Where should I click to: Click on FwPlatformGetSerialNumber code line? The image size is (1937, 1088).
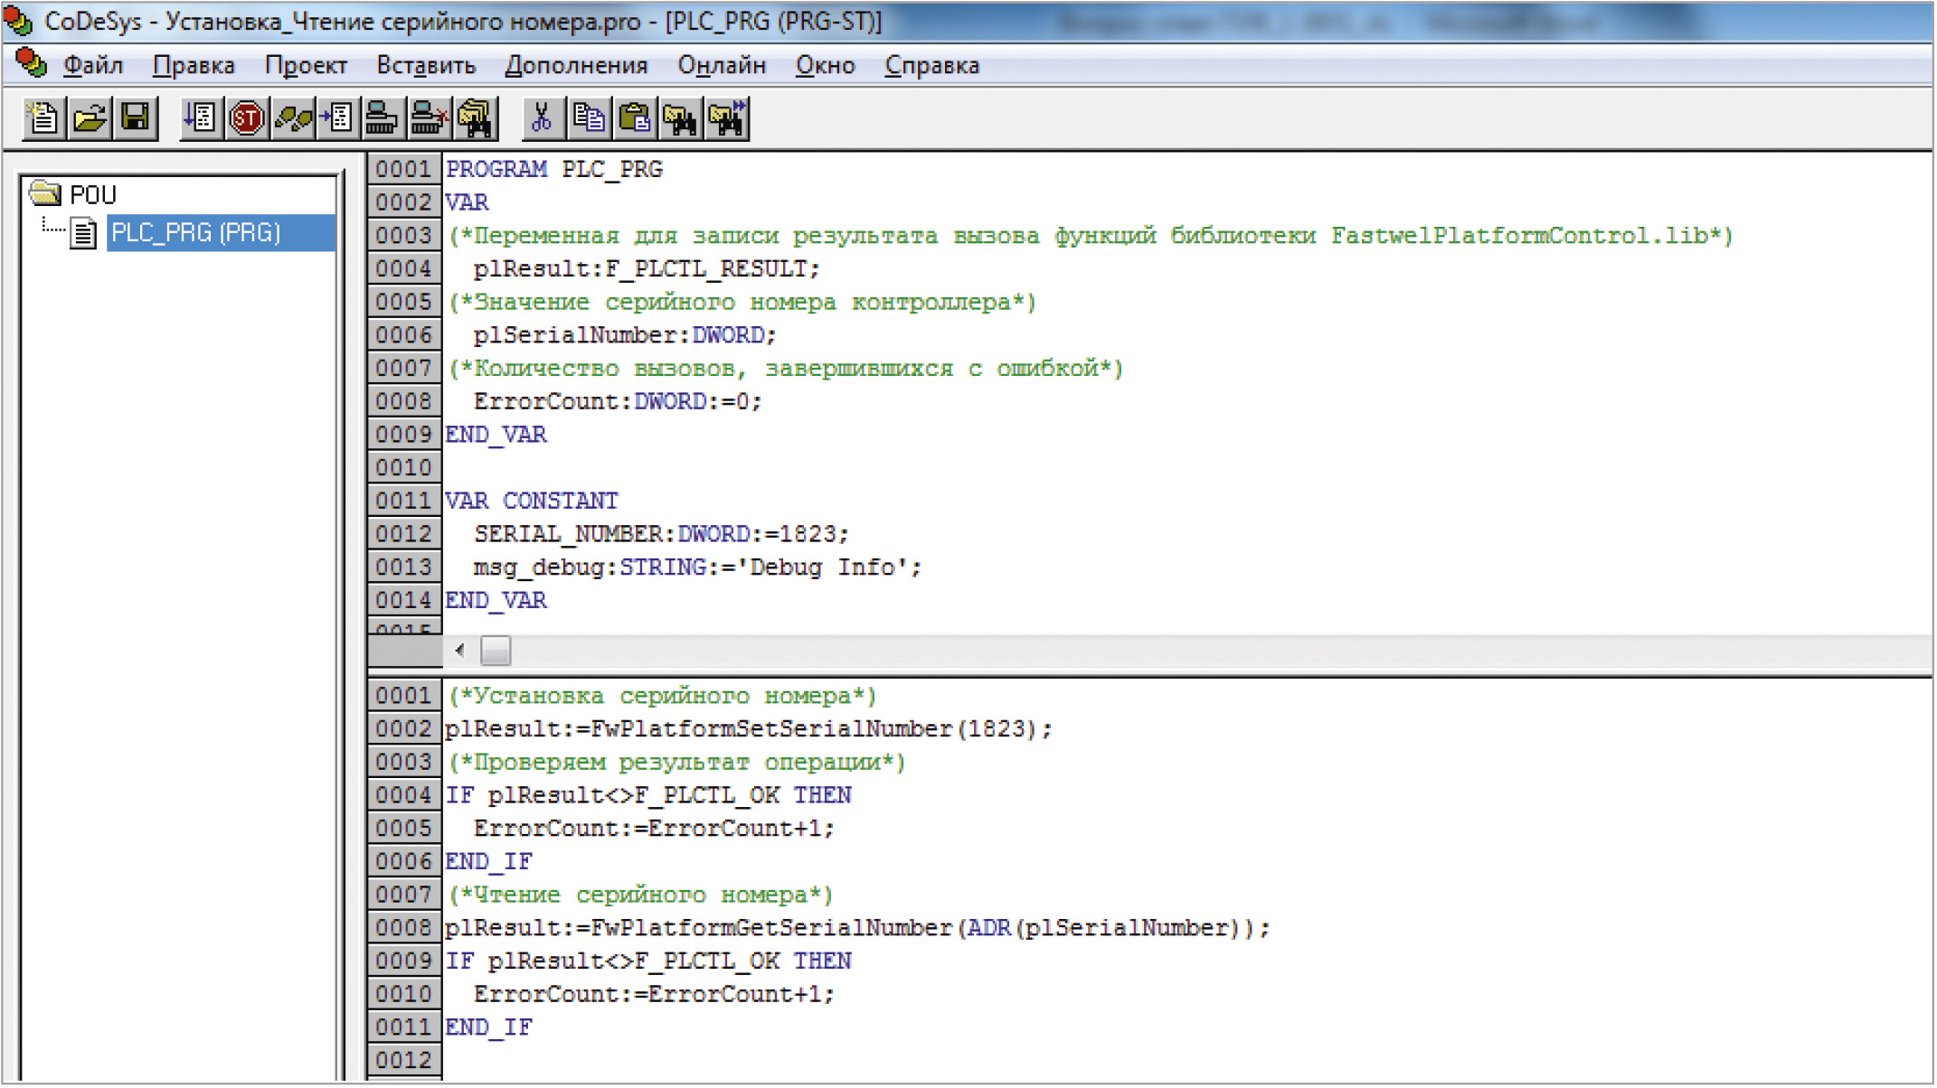pos(857,928)
